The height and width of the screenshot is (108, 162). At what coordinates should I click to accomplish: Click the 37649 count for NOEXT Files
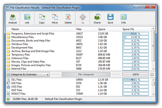(x=79, y=94)
